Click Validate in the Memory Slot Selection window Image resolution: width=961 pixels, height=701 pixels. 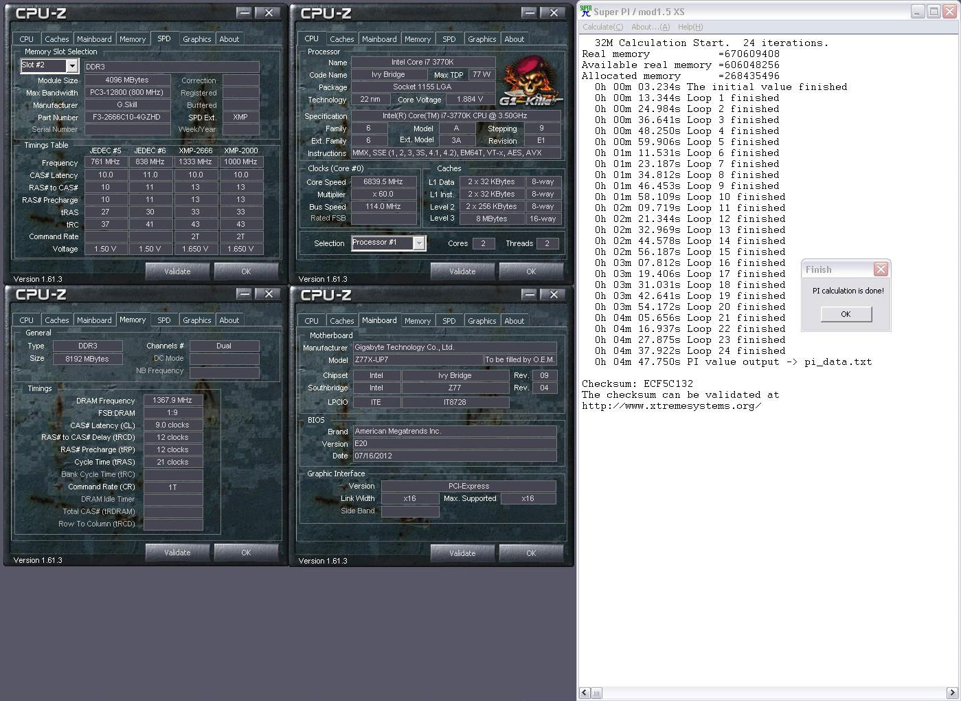coord(177,271)
